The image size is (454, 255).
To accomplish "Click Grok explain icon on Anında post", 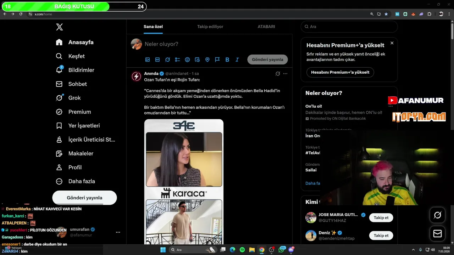I will 278,74.
